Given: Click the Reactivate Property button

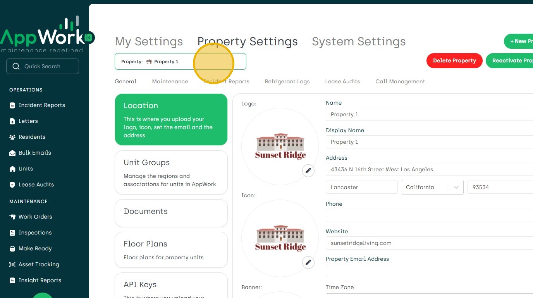Looking at the screenshot, I should coord(509,60).
